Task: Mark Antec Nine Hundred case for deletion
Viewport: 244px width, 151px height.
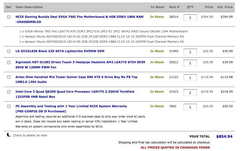Action: [x=9, y=77]
